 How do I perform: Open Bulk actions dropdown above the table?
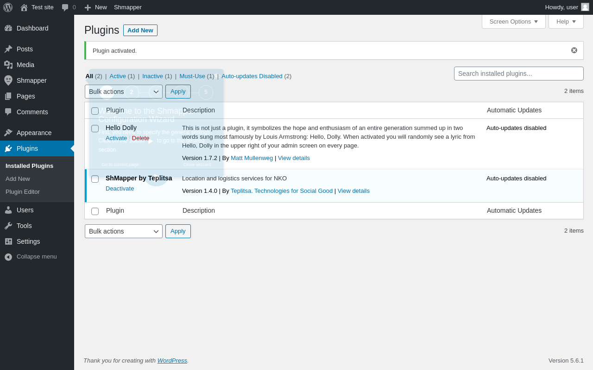pyautogui.click(x=124, y=92)
